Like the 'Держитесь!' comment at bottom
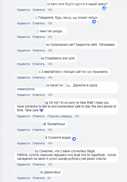The height and width of the screenshot is (182, 127). point(23,178)
